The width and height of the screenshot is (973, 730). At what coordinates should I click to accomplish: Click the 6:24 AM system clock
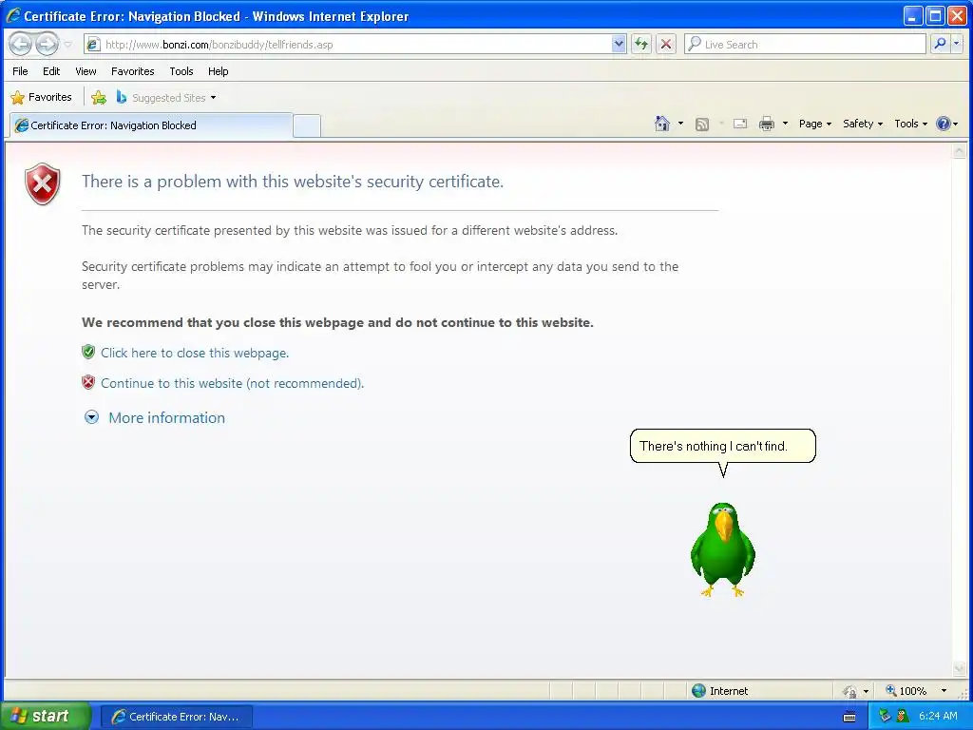pos(938,716)
